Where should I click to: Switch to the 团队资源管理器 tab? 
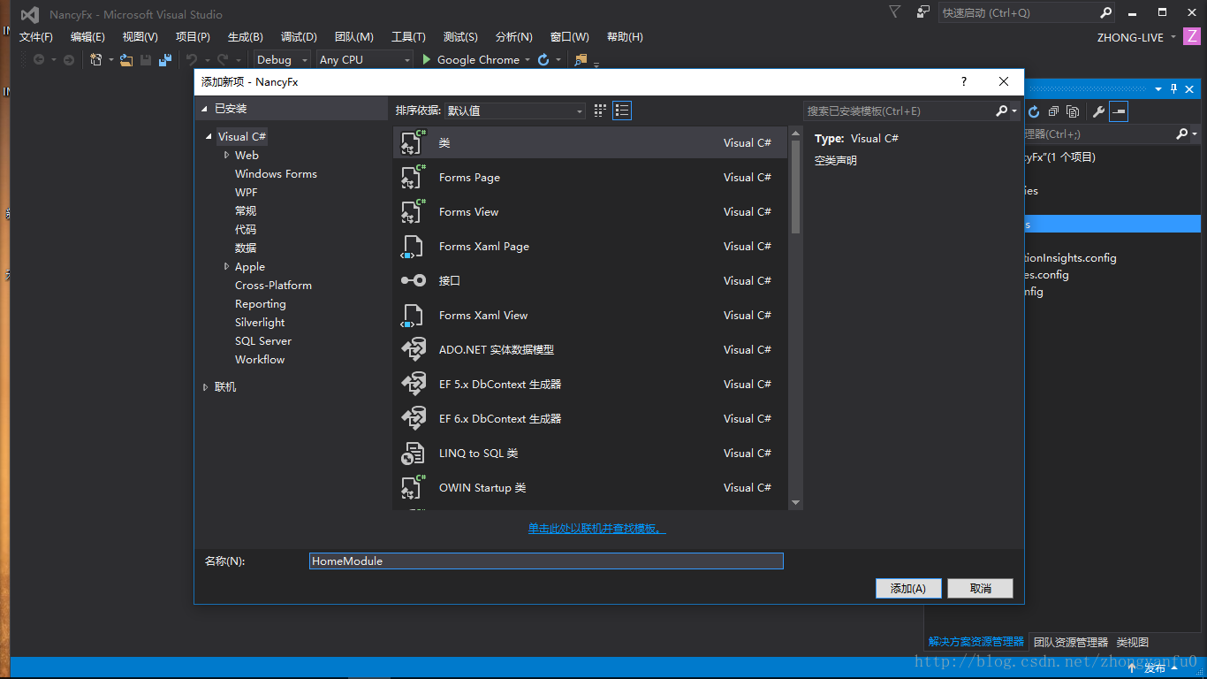(1070, 642)
